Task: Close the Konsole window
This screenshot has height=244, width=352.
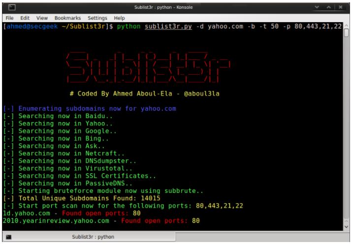Action: [341, 7]
